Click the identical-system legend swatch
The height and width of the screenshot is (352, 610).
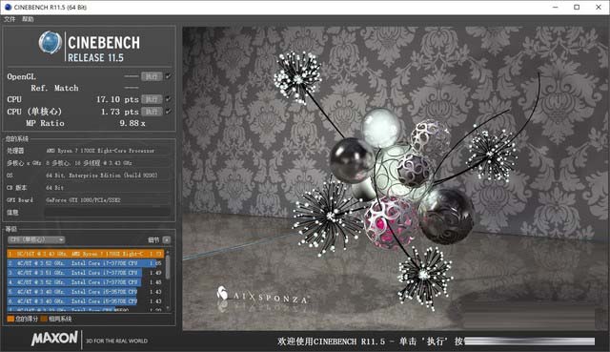click(x=44, y=319)
